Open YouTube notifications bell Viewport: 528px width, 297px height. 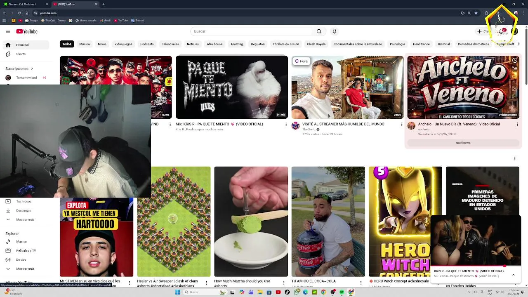click(x=501, y=31)
